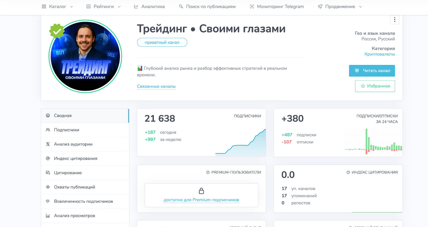This screenshot has width=428, height=227.
Task: Open the Криптовалюты category link
Action: pos(380,54)
